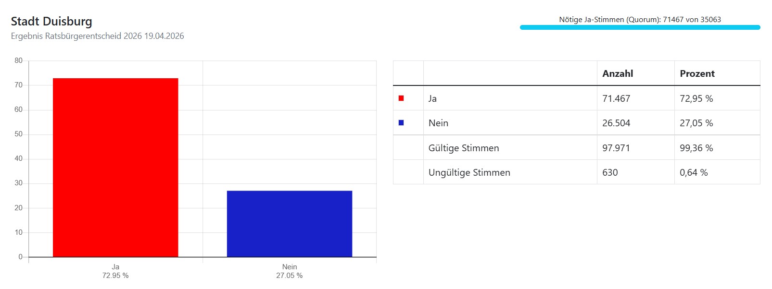Click the Gültige Stimmen row label
The height and width of the screenshot is (289, 772).
[464, 148]
